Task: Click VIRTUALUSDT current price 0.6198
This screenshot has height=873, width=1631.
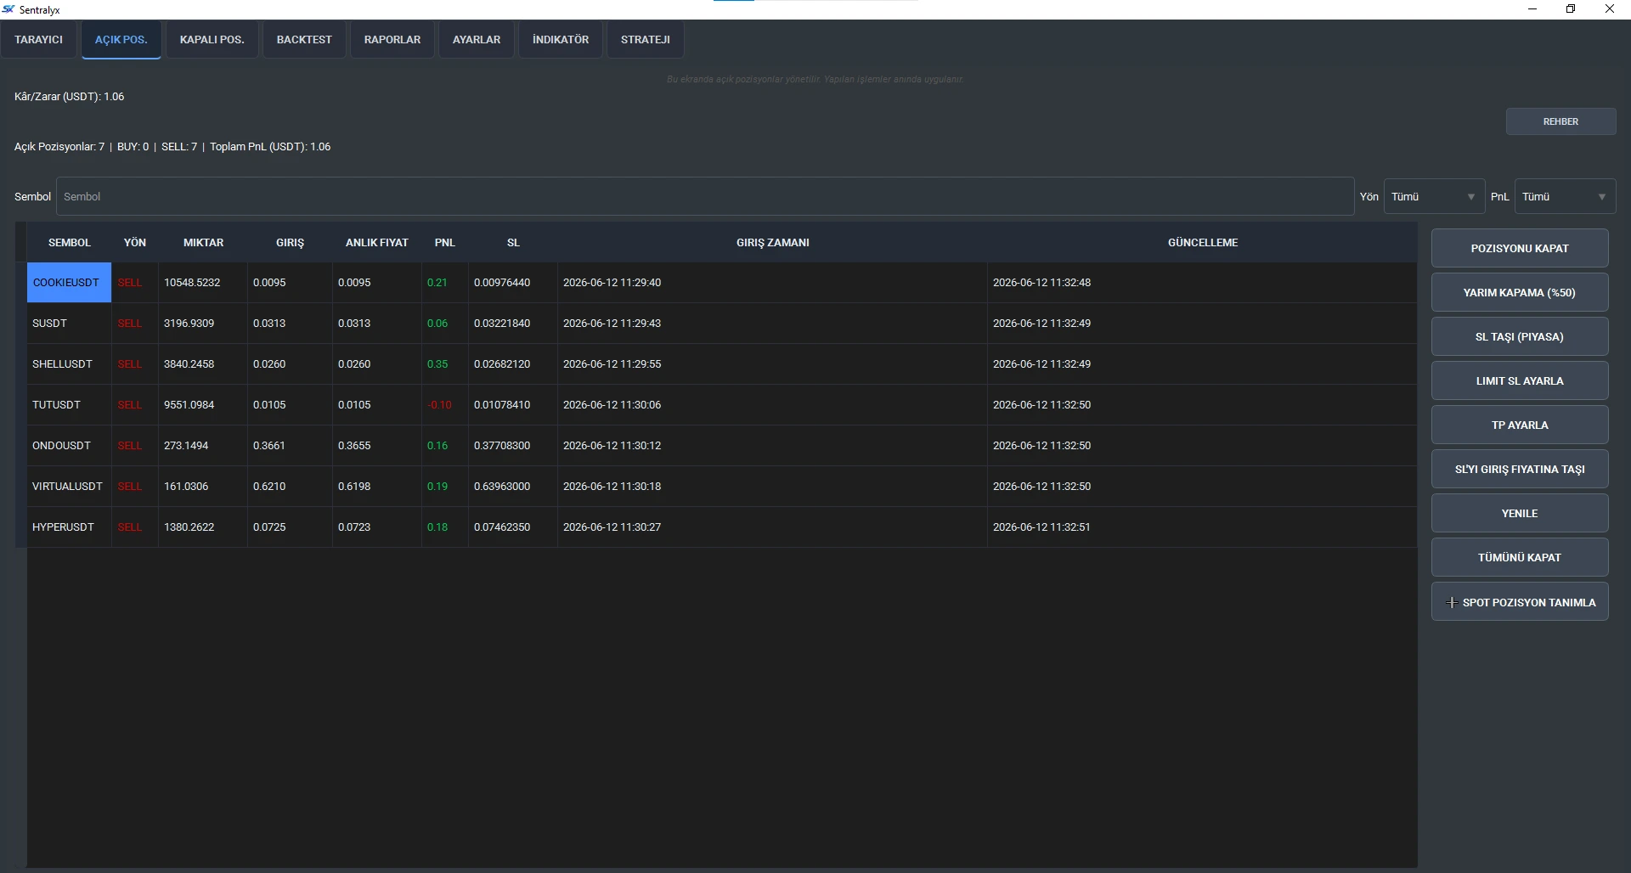Action: tap(354, 487)
